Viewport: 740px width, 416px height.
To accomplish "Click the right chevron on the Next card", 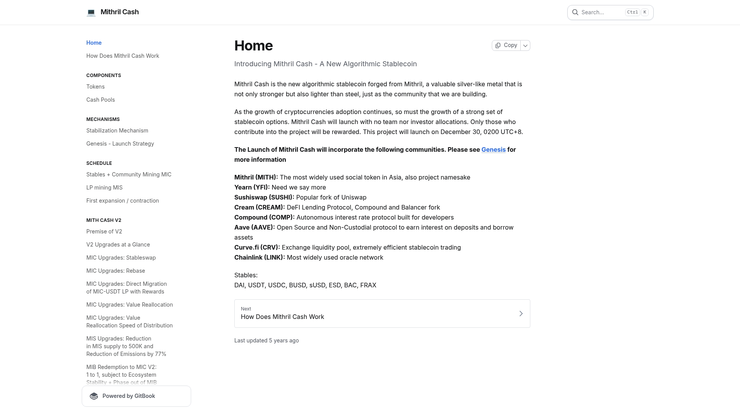I will (521, 313).
